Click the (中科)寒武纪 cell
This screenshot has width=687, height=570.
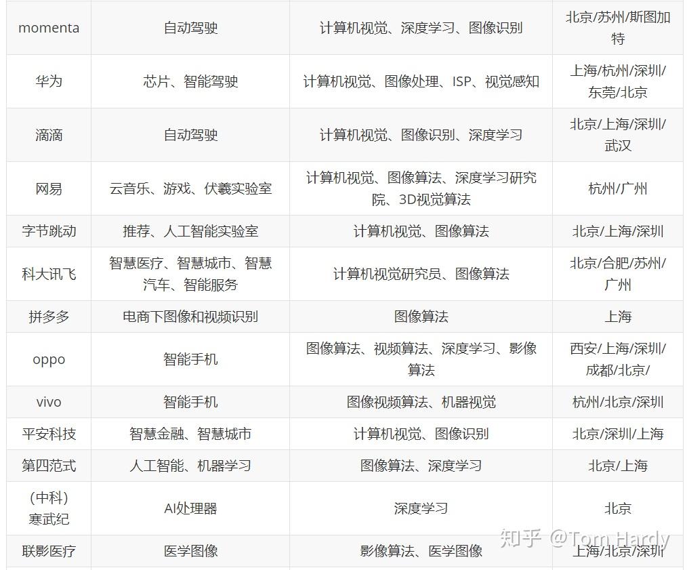pos(49,508)
